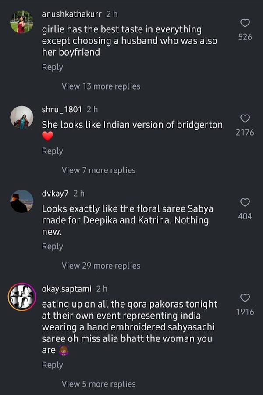Screen dimensions: 263x395
Task: Show 29 more replies under dvkay7
Action: pos(101,266)
